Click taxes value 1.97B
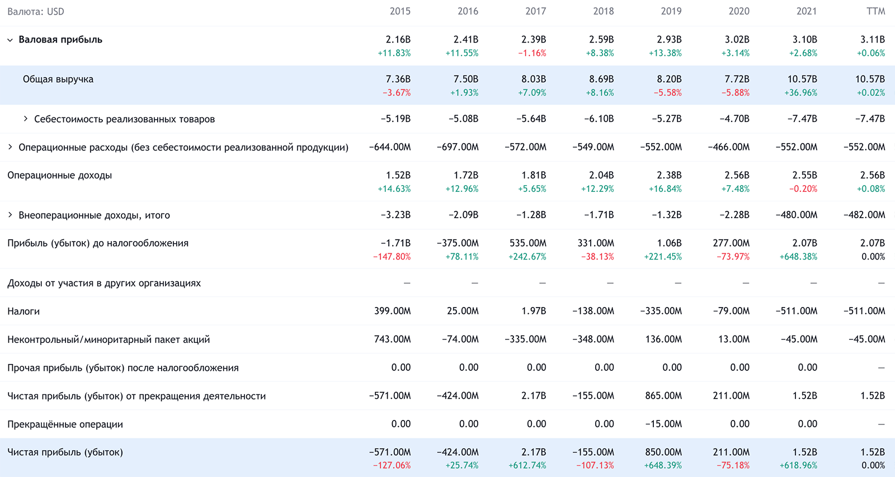 pos(534,311)
